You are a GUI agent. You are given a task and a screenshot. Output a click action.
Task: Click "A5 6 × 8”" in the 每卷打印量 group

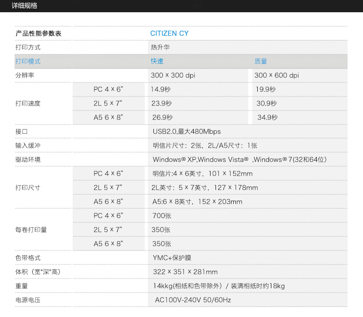(108, 244)
